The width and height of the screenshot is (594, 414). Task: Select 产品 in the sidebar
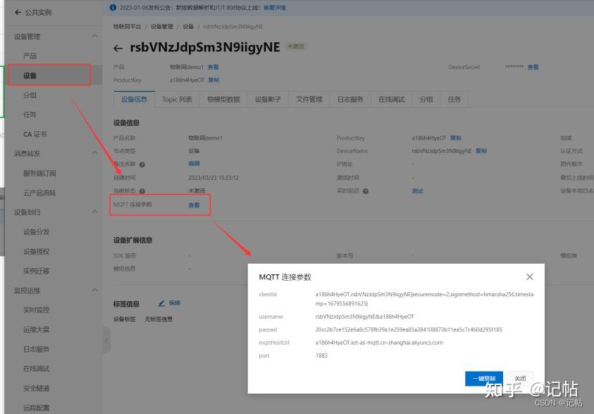point(30,56)
